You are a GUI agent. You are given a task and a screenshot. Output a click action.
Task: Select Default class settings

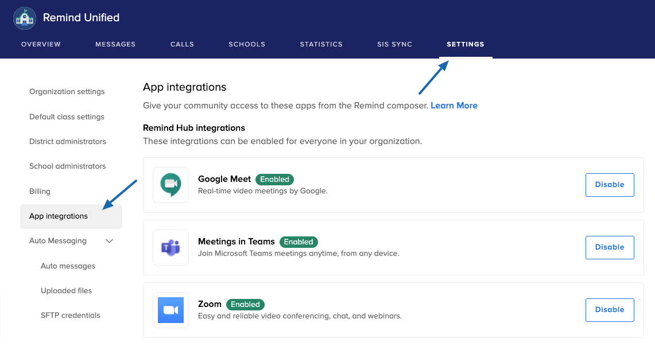[67, 117]
